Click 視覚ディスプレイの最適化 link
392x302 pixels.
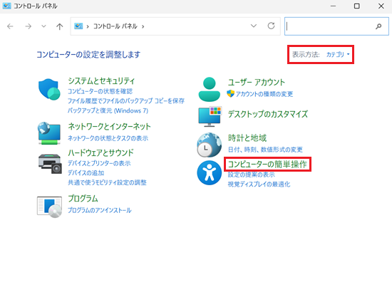tap(259, 184)
